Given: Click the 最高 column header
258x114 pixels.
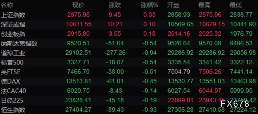Looking at the screenshot, I should 204,5.
